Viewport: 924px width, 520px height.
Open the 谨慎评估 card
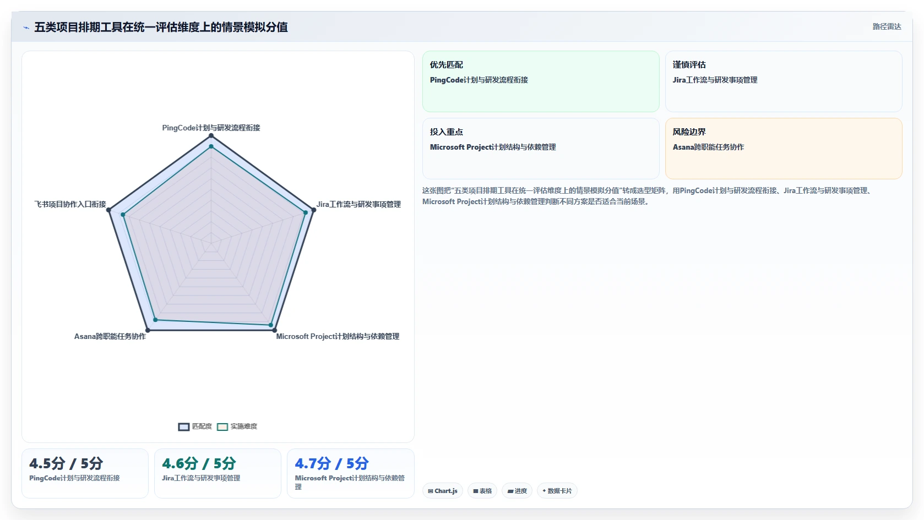[784, 81]
